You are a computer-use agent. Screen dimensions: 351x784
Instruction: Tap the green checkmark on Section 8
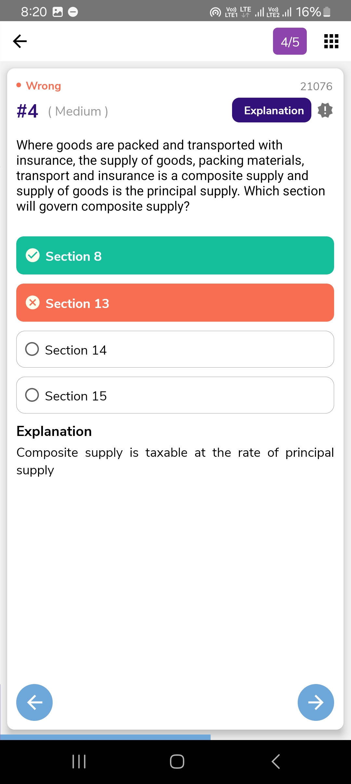coord(33,256)
